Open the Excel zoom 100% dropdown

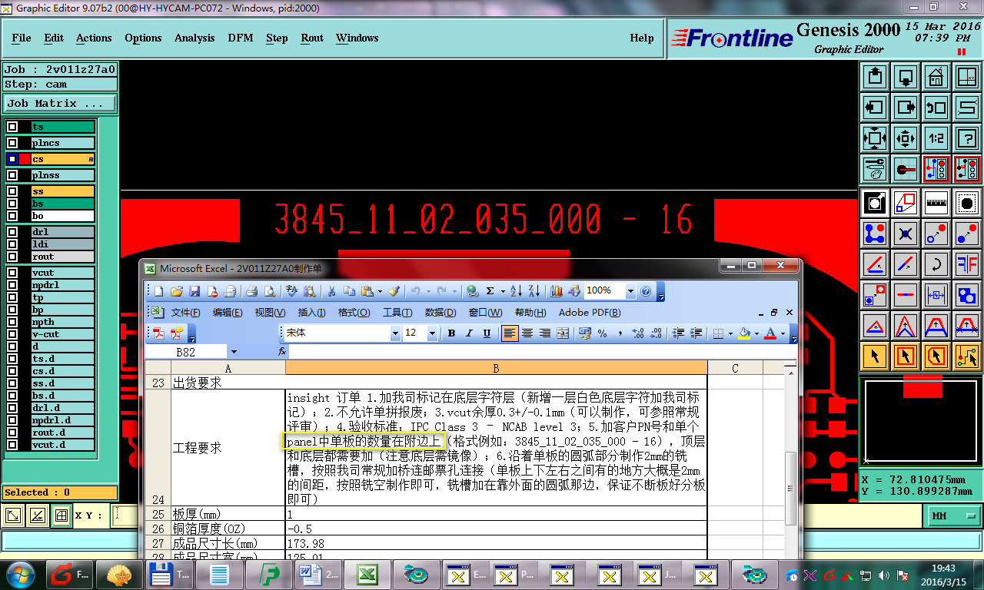630,291
